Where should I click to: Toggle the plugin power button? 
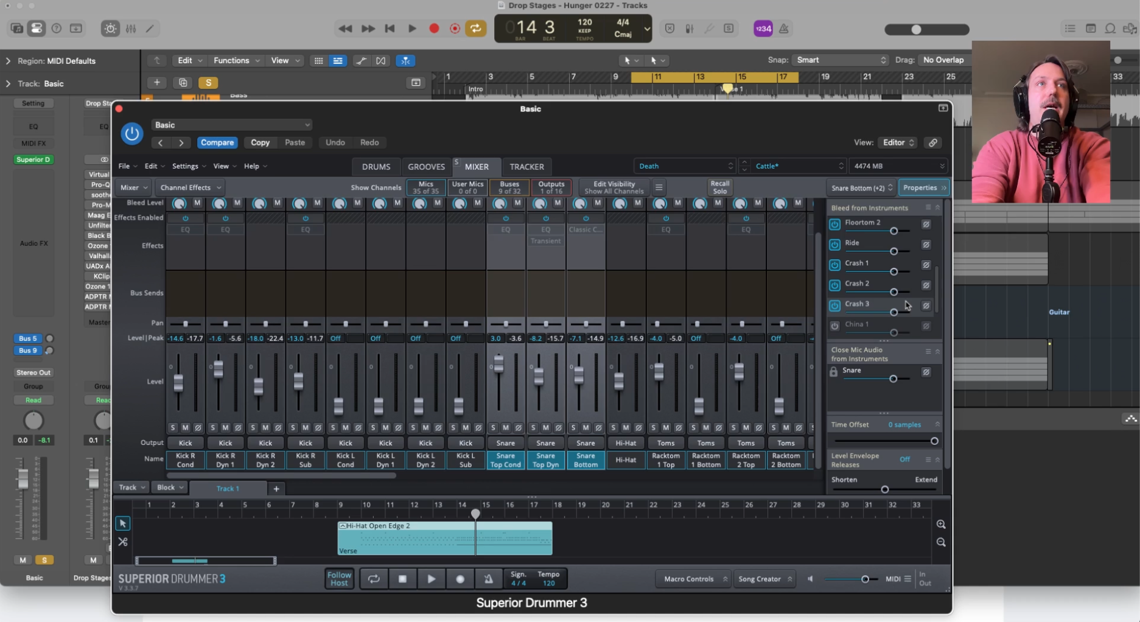131,133
